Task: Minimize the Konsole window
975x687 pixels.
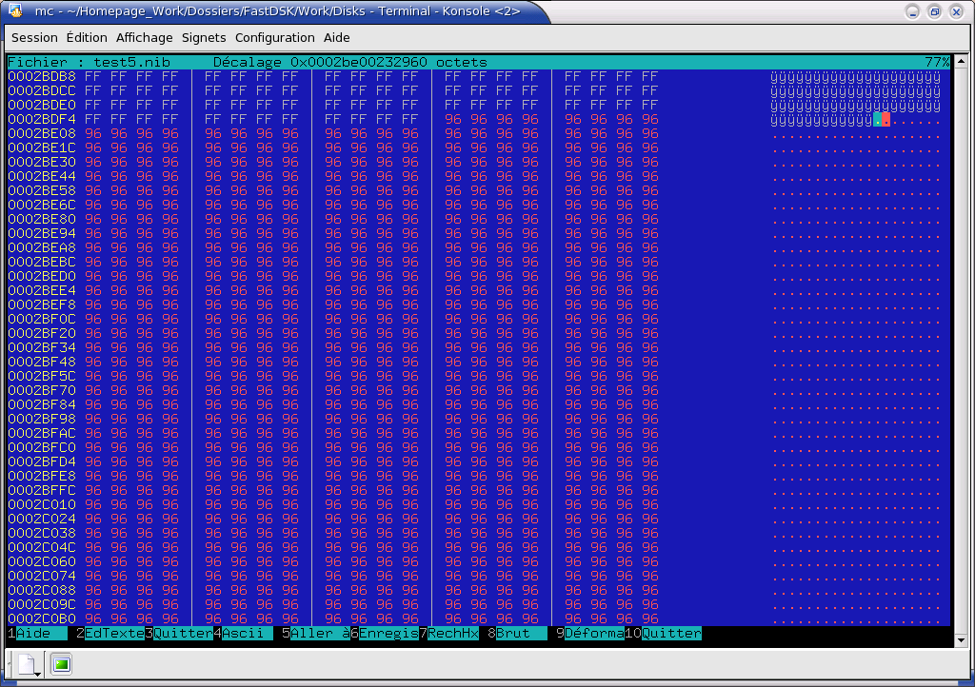Action: (912, 11)
